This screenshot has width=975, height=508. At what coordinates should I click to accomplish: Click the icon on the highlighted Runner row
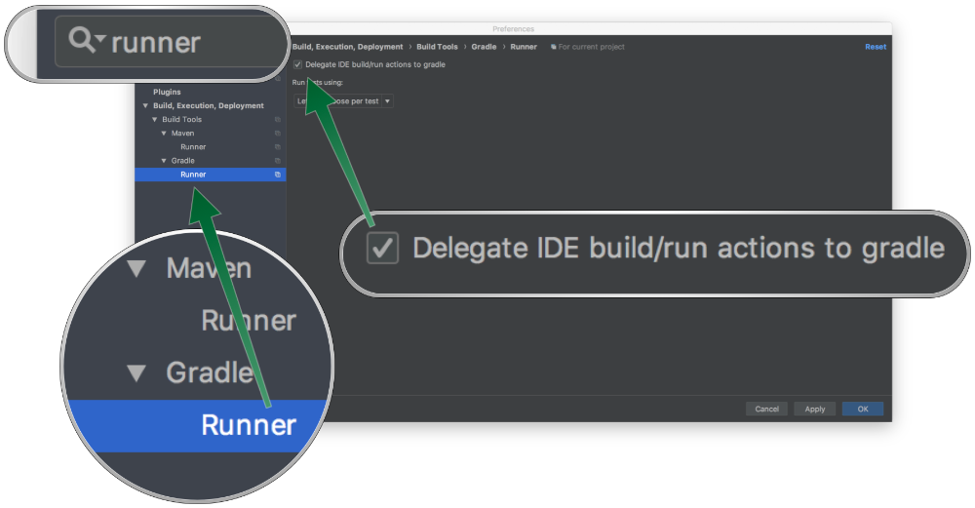pyautogui.click(x=278, y=175)
